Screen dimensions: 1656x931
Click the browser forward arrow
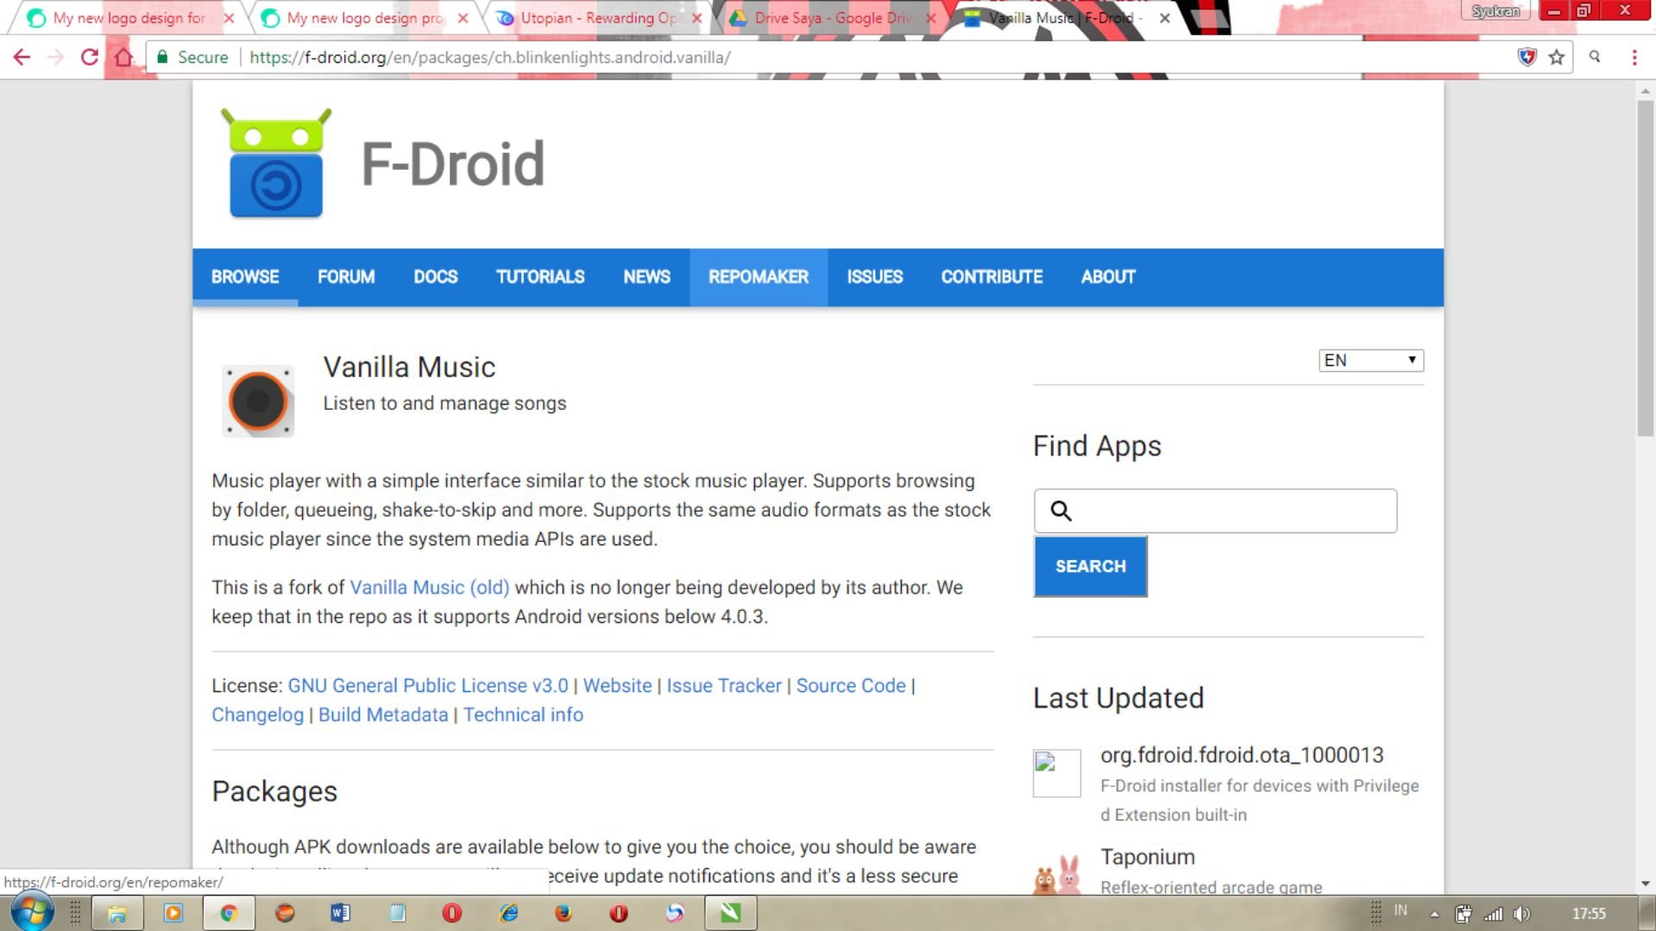click(x=55, y=57)
